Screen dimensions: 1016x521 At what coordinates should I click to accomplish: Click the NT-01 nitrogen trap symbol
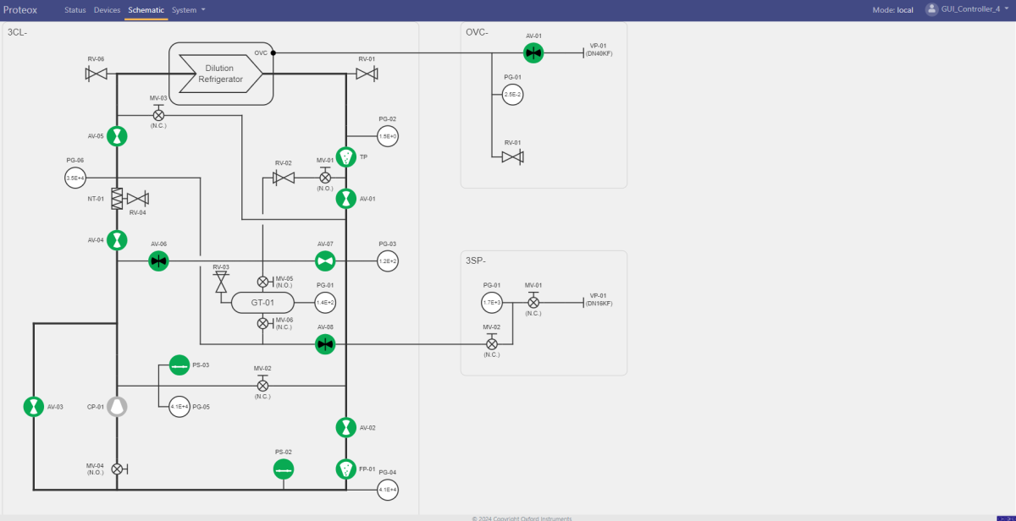118,199
